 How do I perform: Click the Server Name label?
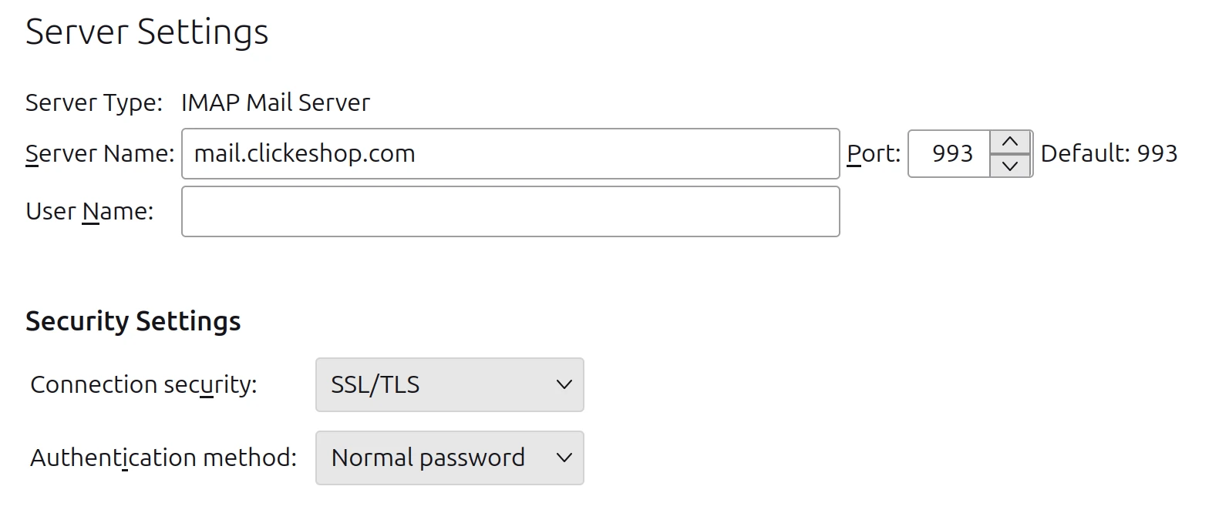click(x=99, y=153)
